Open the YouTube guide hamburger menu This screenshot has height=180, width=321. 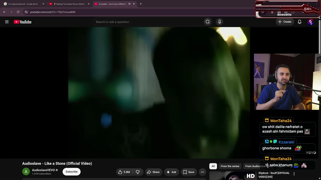(7, 22)
